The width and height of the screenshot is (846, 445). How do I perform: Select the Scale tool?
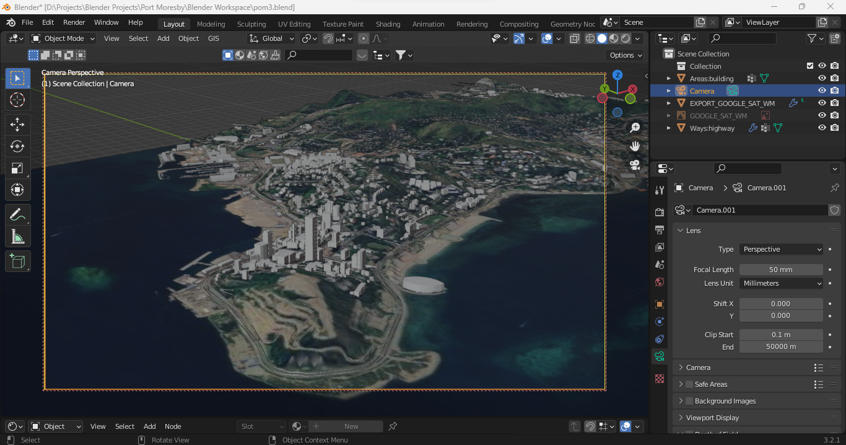17,168
